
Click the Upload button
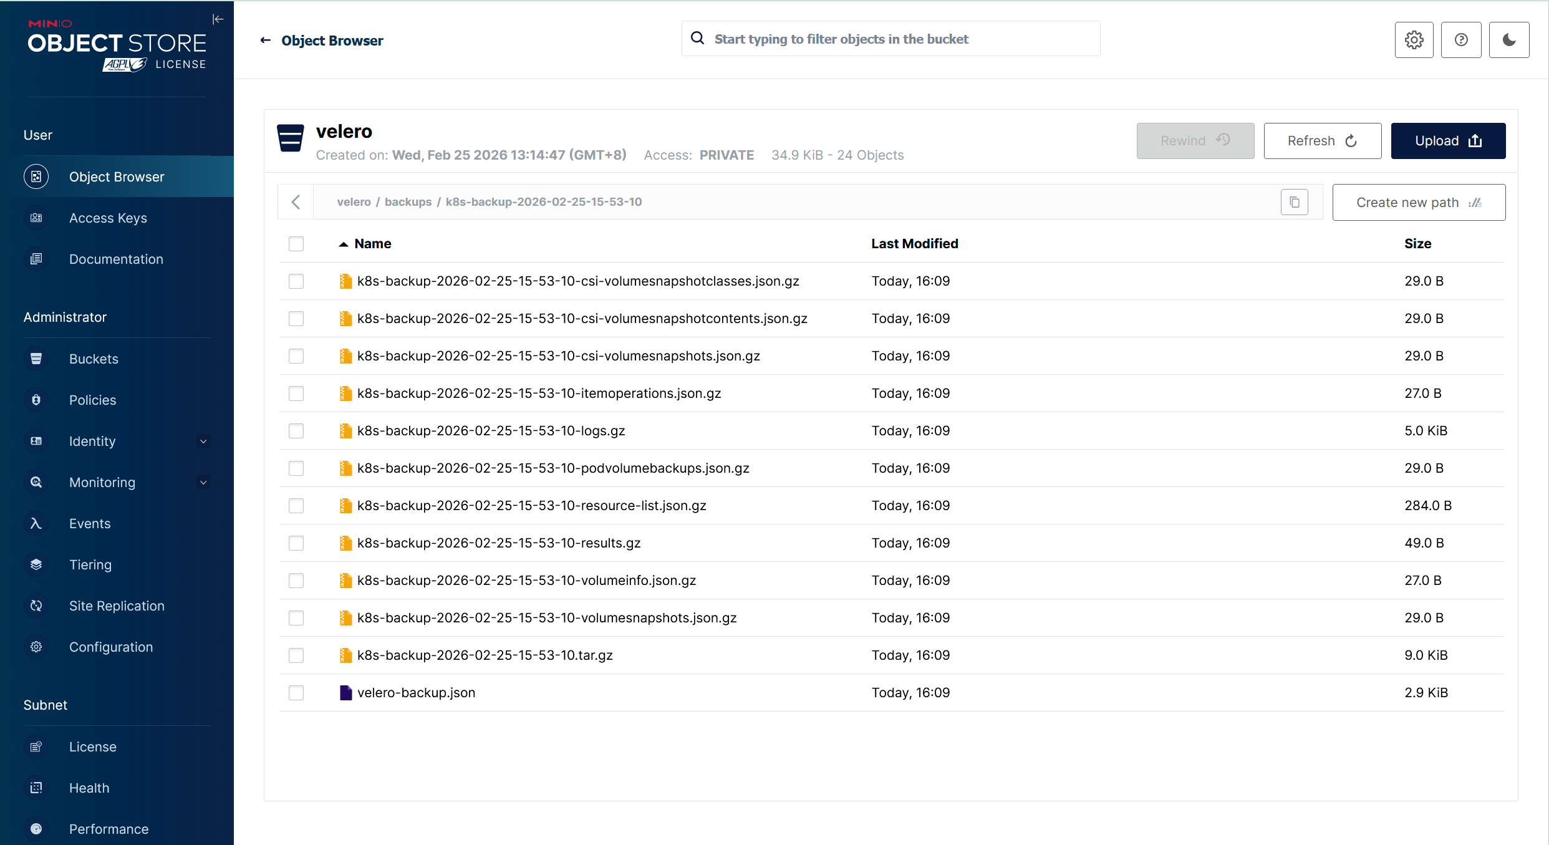pyautogui.click(x=1447, y=141)
